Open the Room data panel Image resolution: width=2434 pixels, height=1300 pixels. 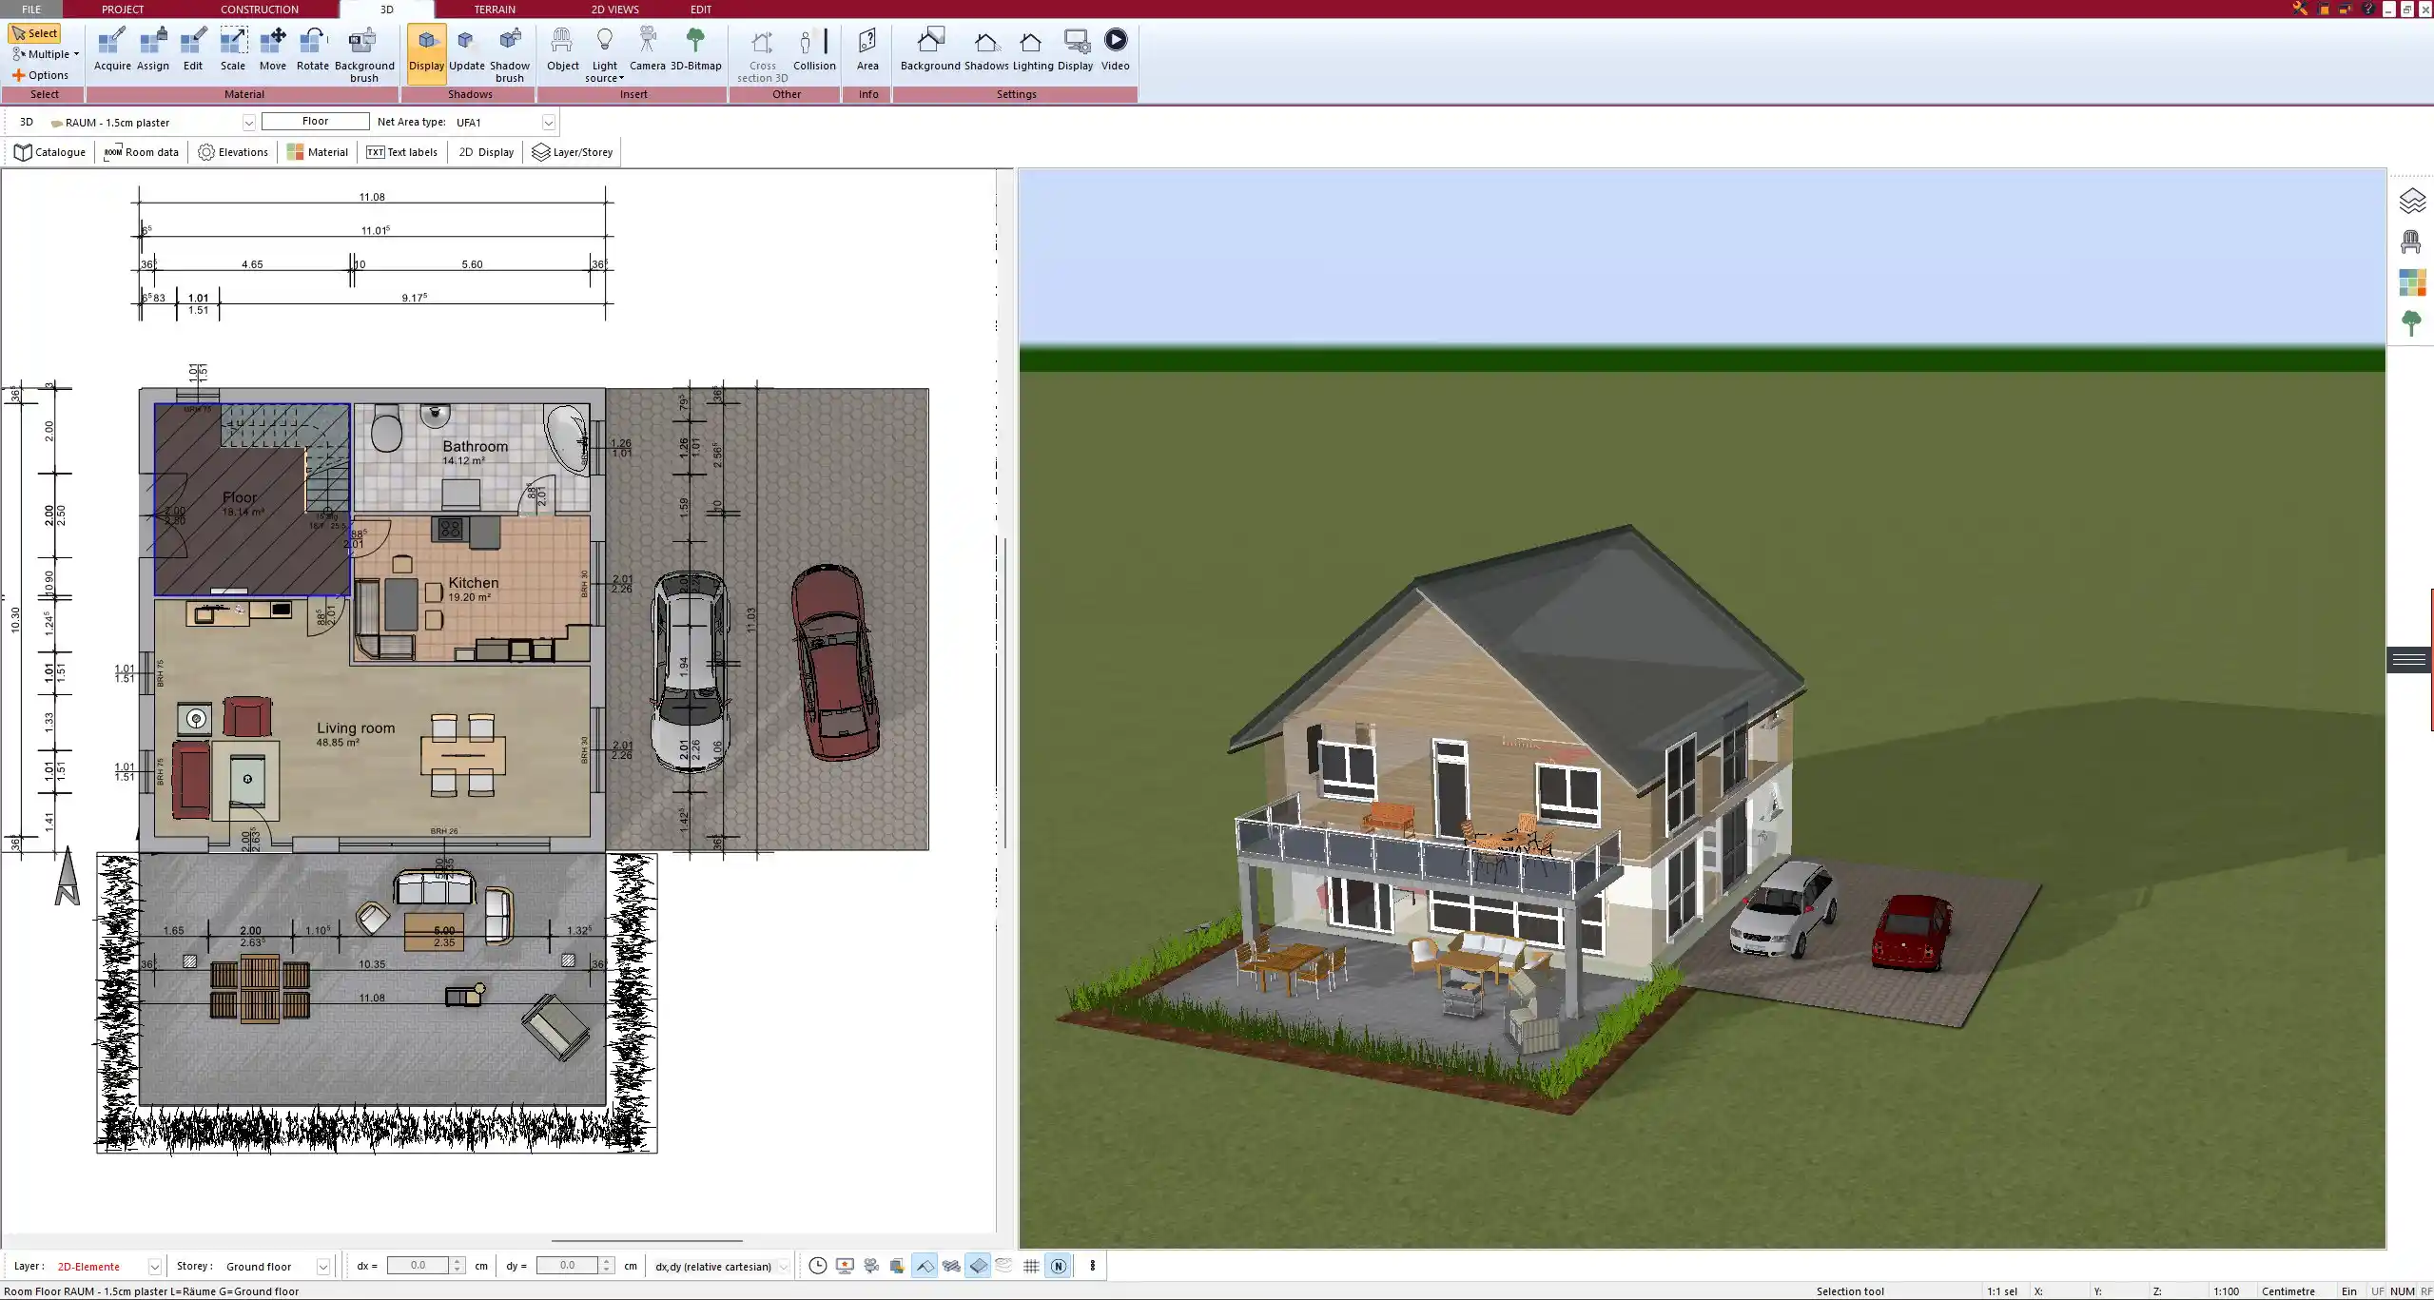tap(141, 152)
